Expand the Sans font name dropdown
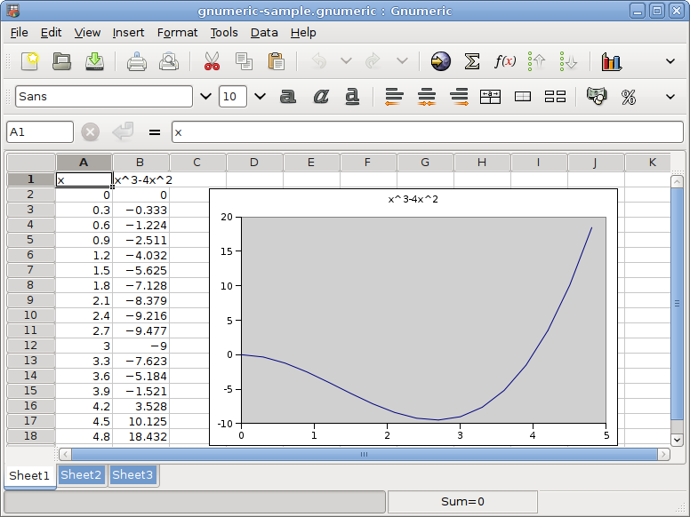This screenshot has width=690, height=517. 205,96
